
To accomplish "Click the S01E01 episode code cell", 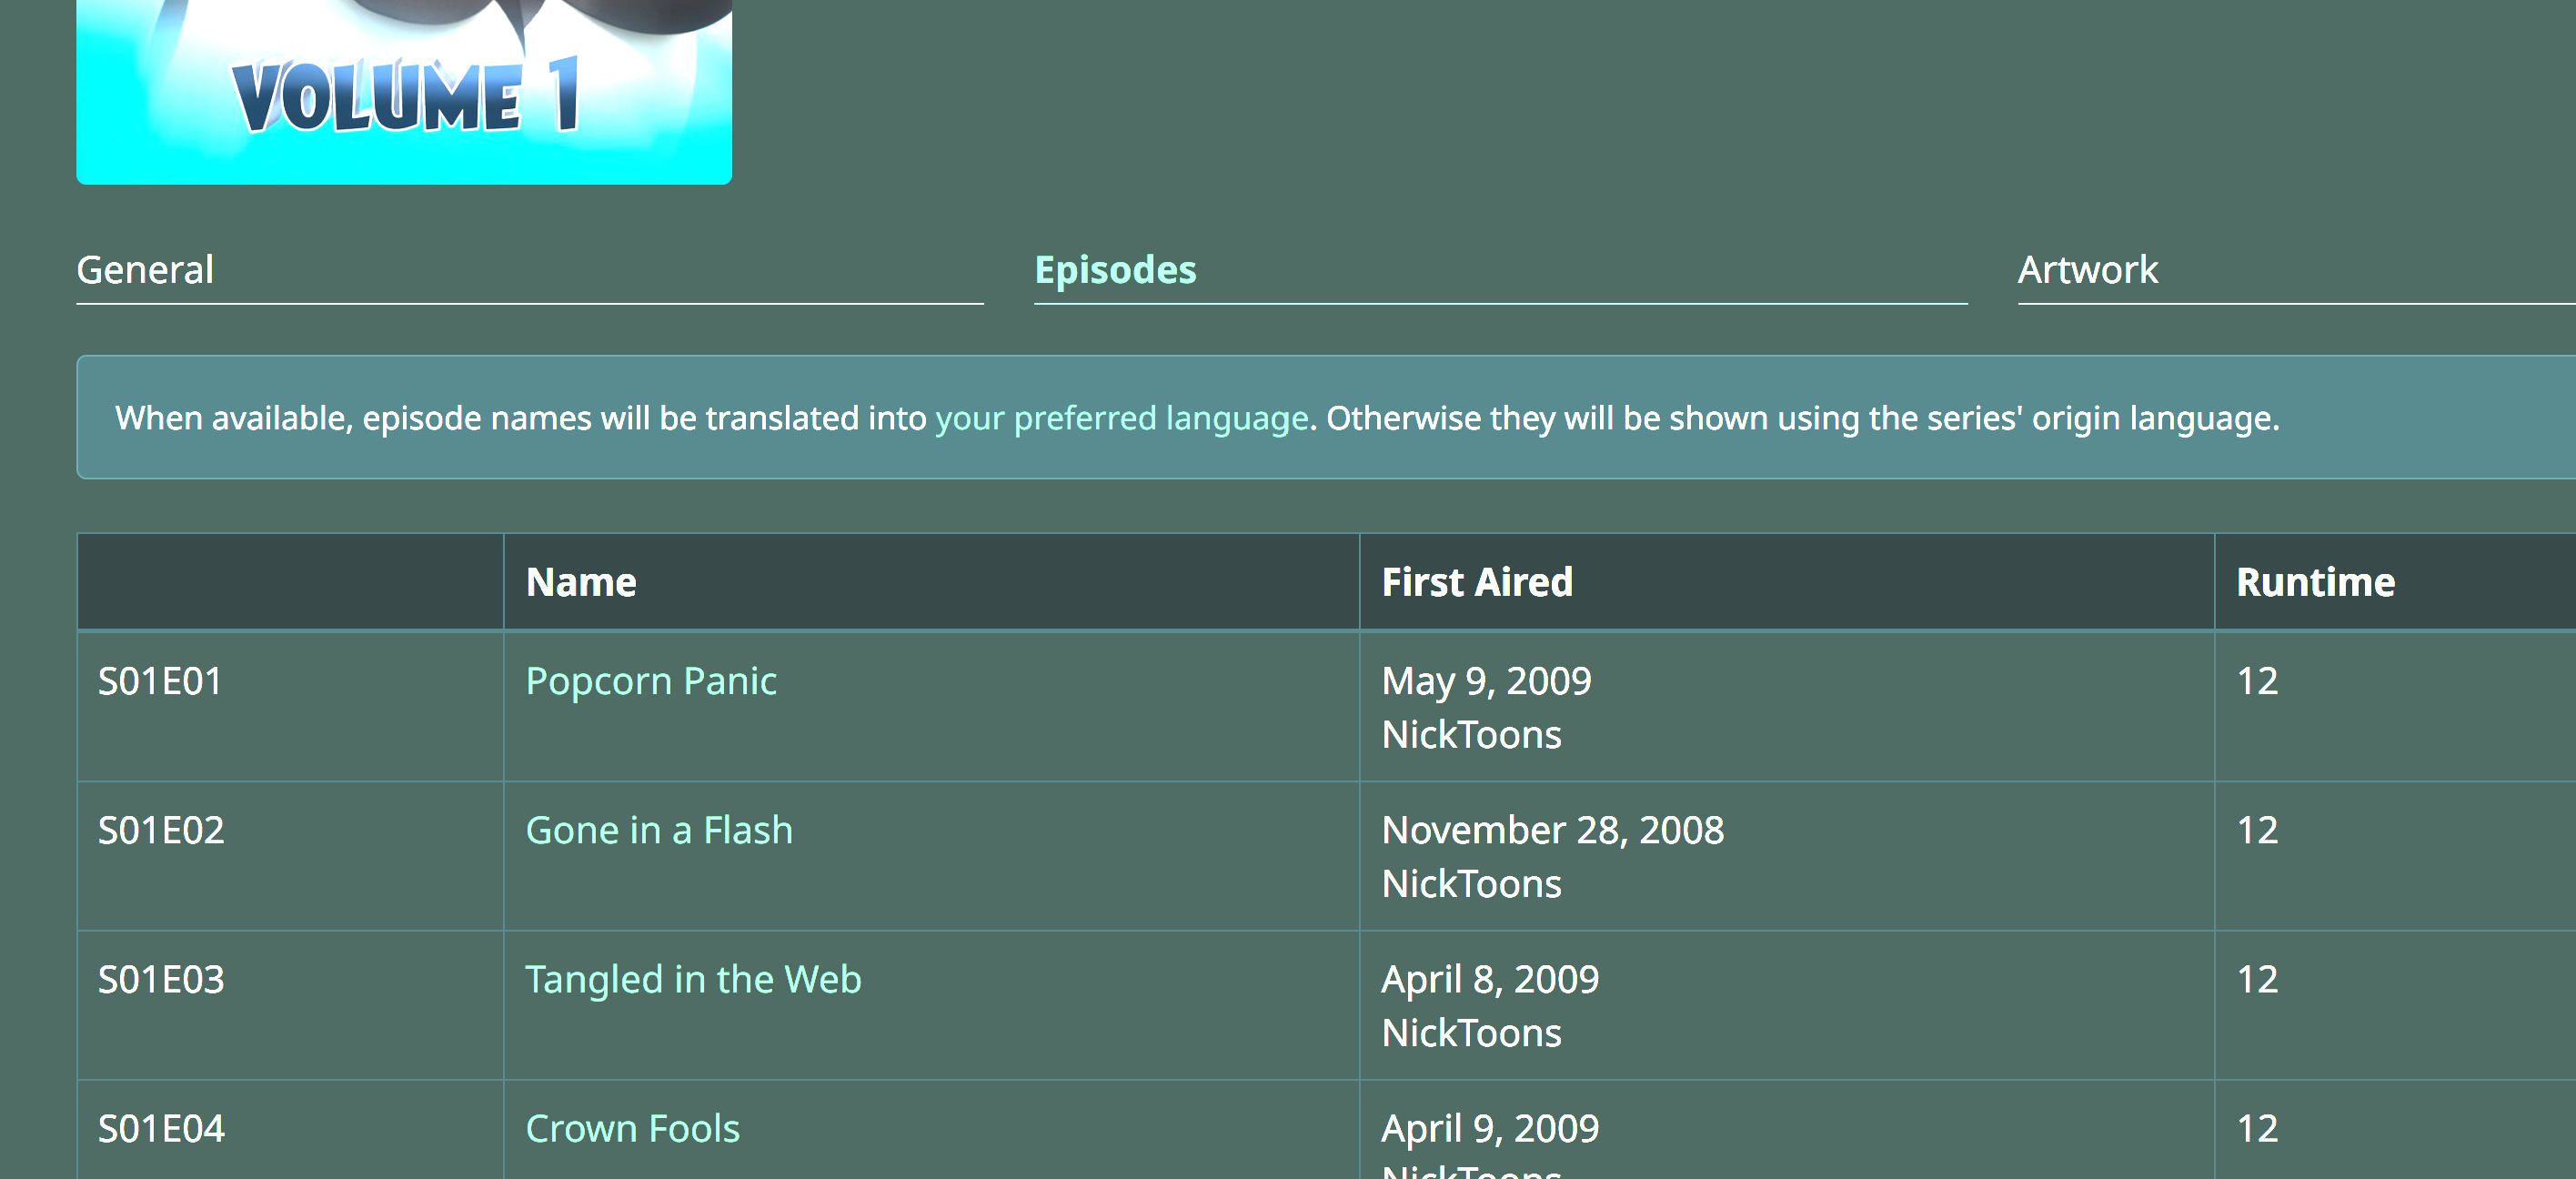I will (160, 681).
